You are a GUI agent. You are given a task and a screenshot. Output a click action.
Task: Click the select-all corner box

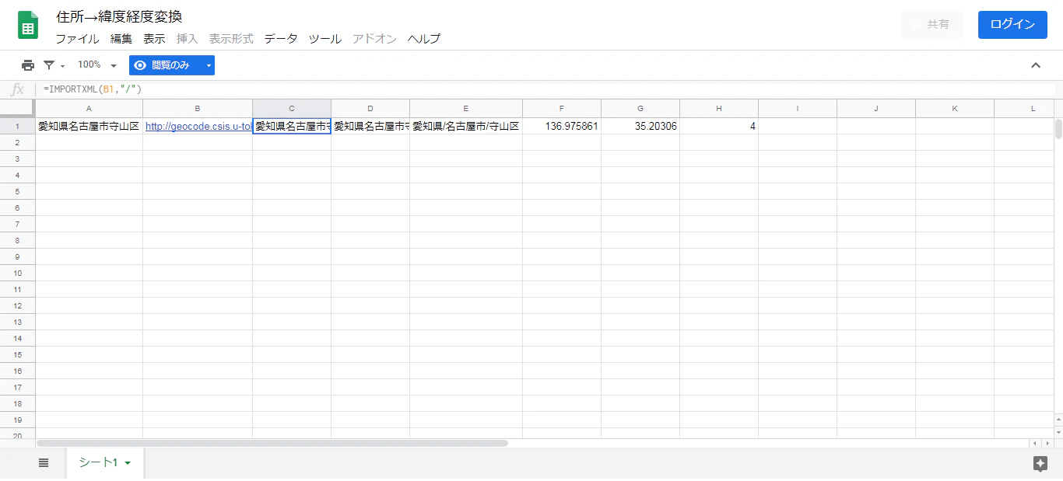17,108
